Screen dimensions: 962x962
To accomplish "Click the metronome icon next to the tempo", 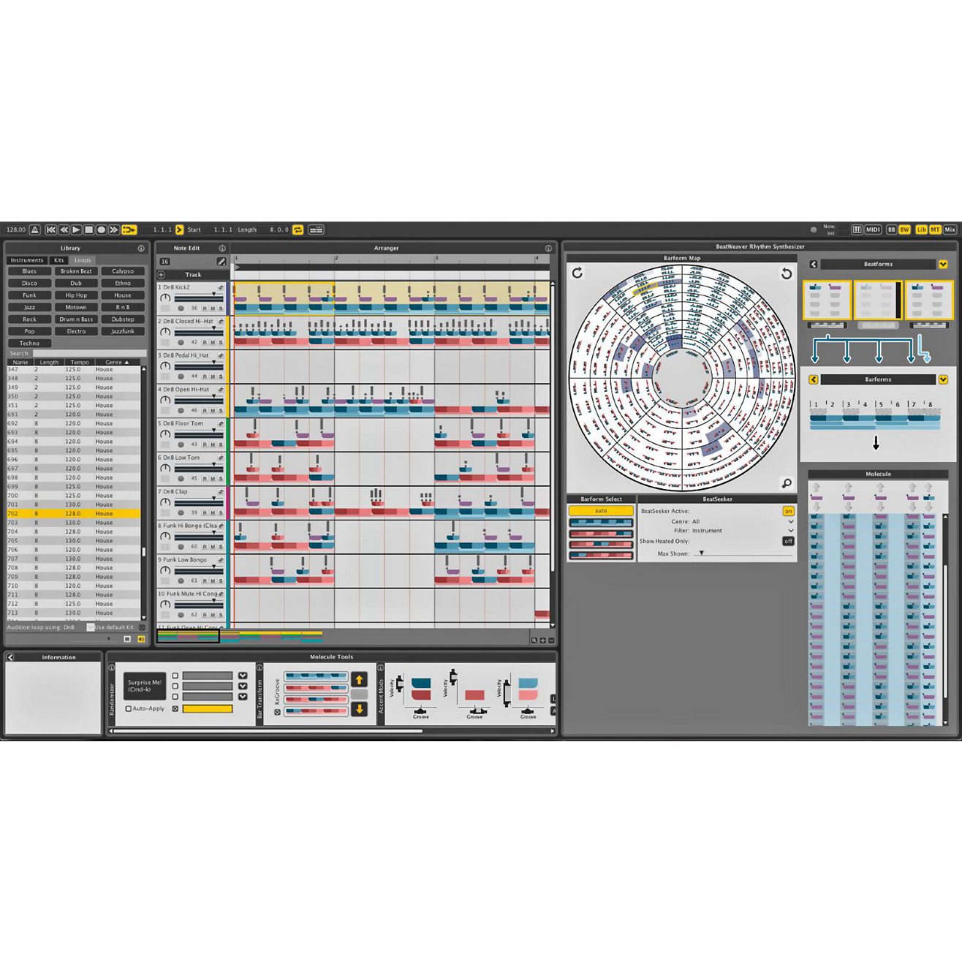I will click(35, 230).
